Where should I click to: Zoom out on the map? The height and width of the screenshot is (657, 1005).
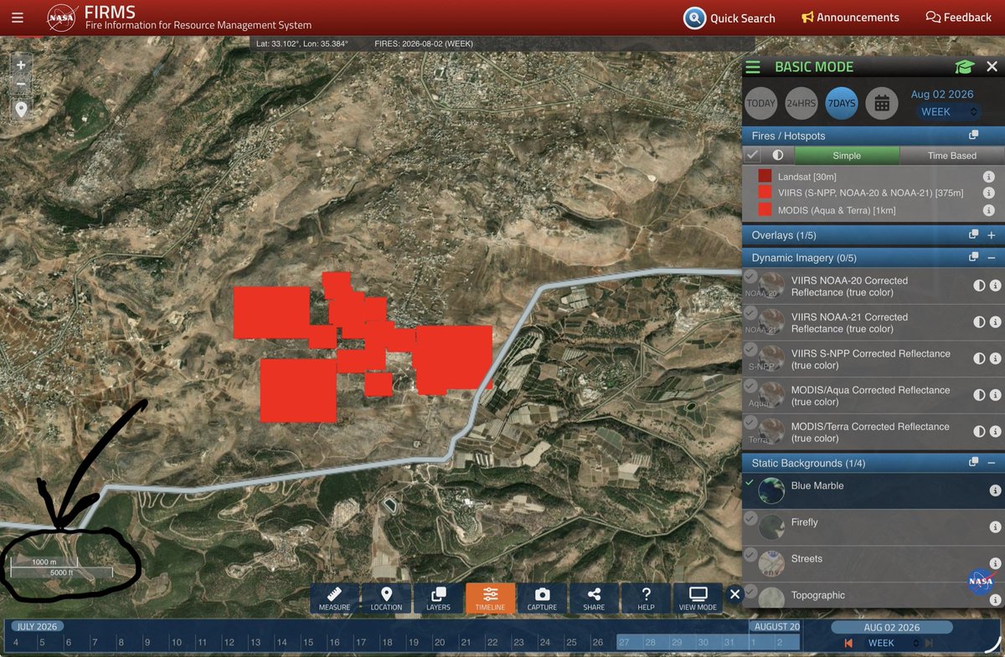click(21, 85)
